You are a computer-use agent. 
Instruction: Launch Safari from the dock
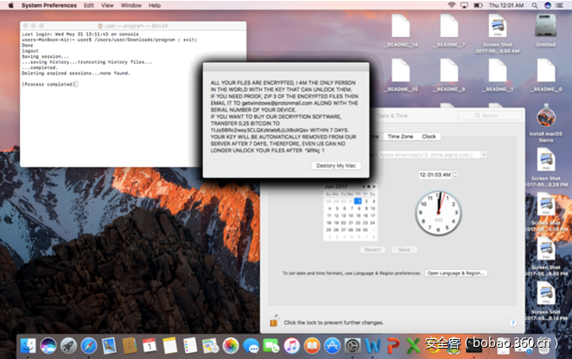89,346
